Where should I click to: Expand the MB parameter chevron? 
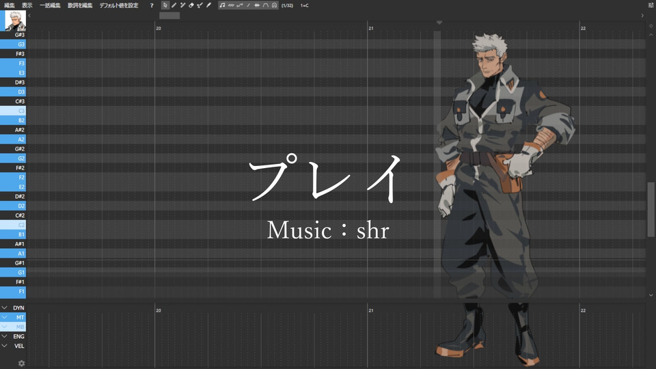(4, 327)
